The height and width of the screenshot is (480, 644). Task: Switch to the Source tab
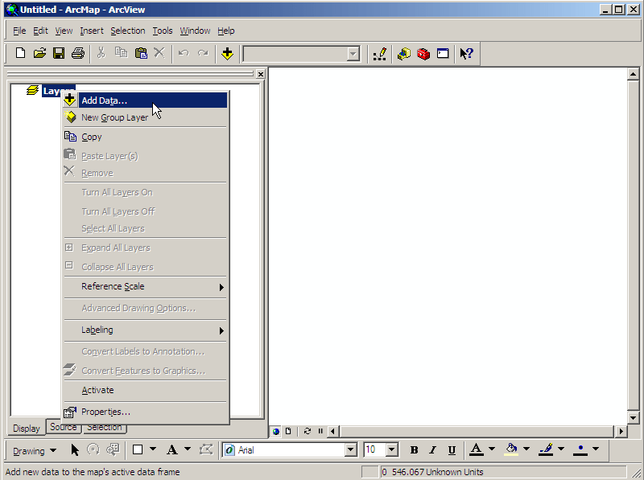[x=64, y=427]
